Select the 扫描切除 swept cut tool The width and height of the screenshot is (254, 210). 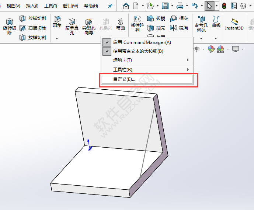pyautogui.click(x=33, y=28)
